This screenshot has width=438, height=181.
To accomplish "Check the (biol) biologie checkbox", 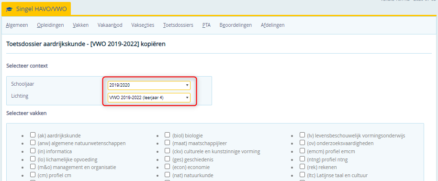I will coord(168,135).
